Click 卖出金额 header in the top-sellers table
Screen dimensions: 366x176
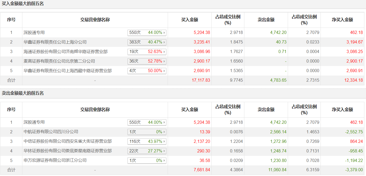266,110
